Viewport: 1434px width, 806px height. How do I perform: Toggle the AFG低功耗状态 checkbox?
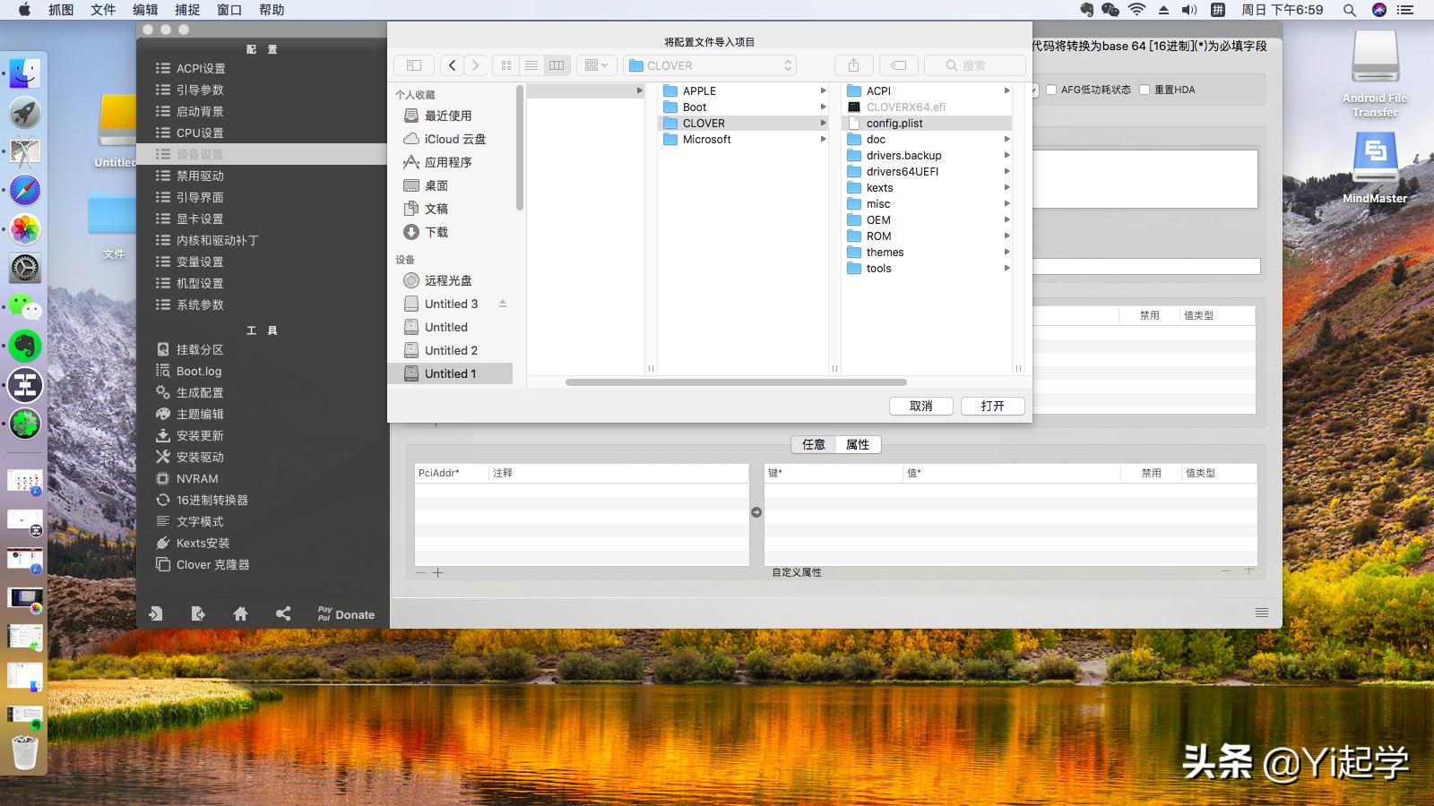click(x=1051, y=90)
